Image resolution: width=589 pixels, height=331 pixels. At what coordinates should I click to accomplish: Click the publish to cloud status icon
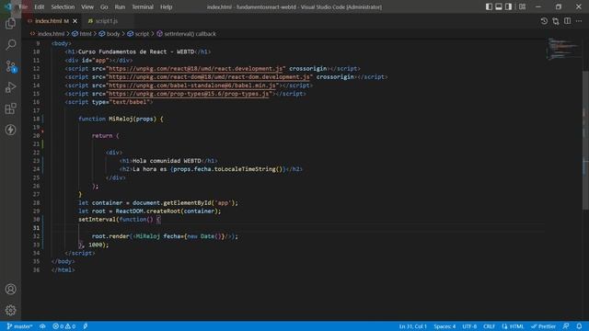(x=42, y=326)
